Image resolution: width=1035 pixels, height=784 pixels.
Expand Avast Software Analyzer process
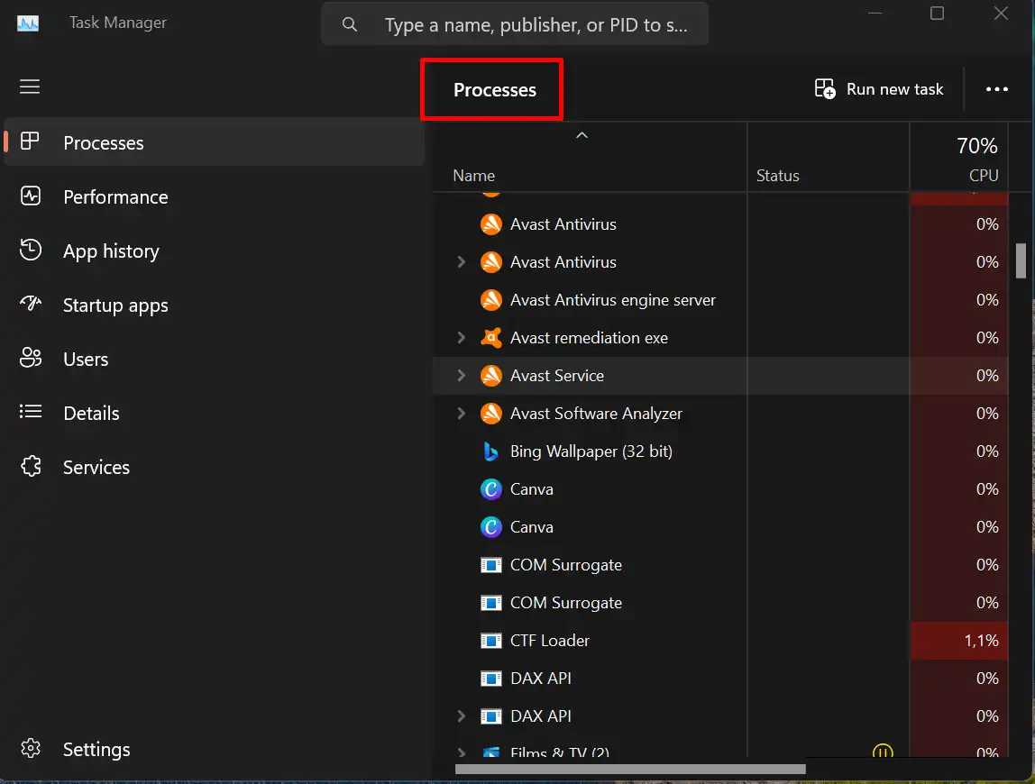462,413
